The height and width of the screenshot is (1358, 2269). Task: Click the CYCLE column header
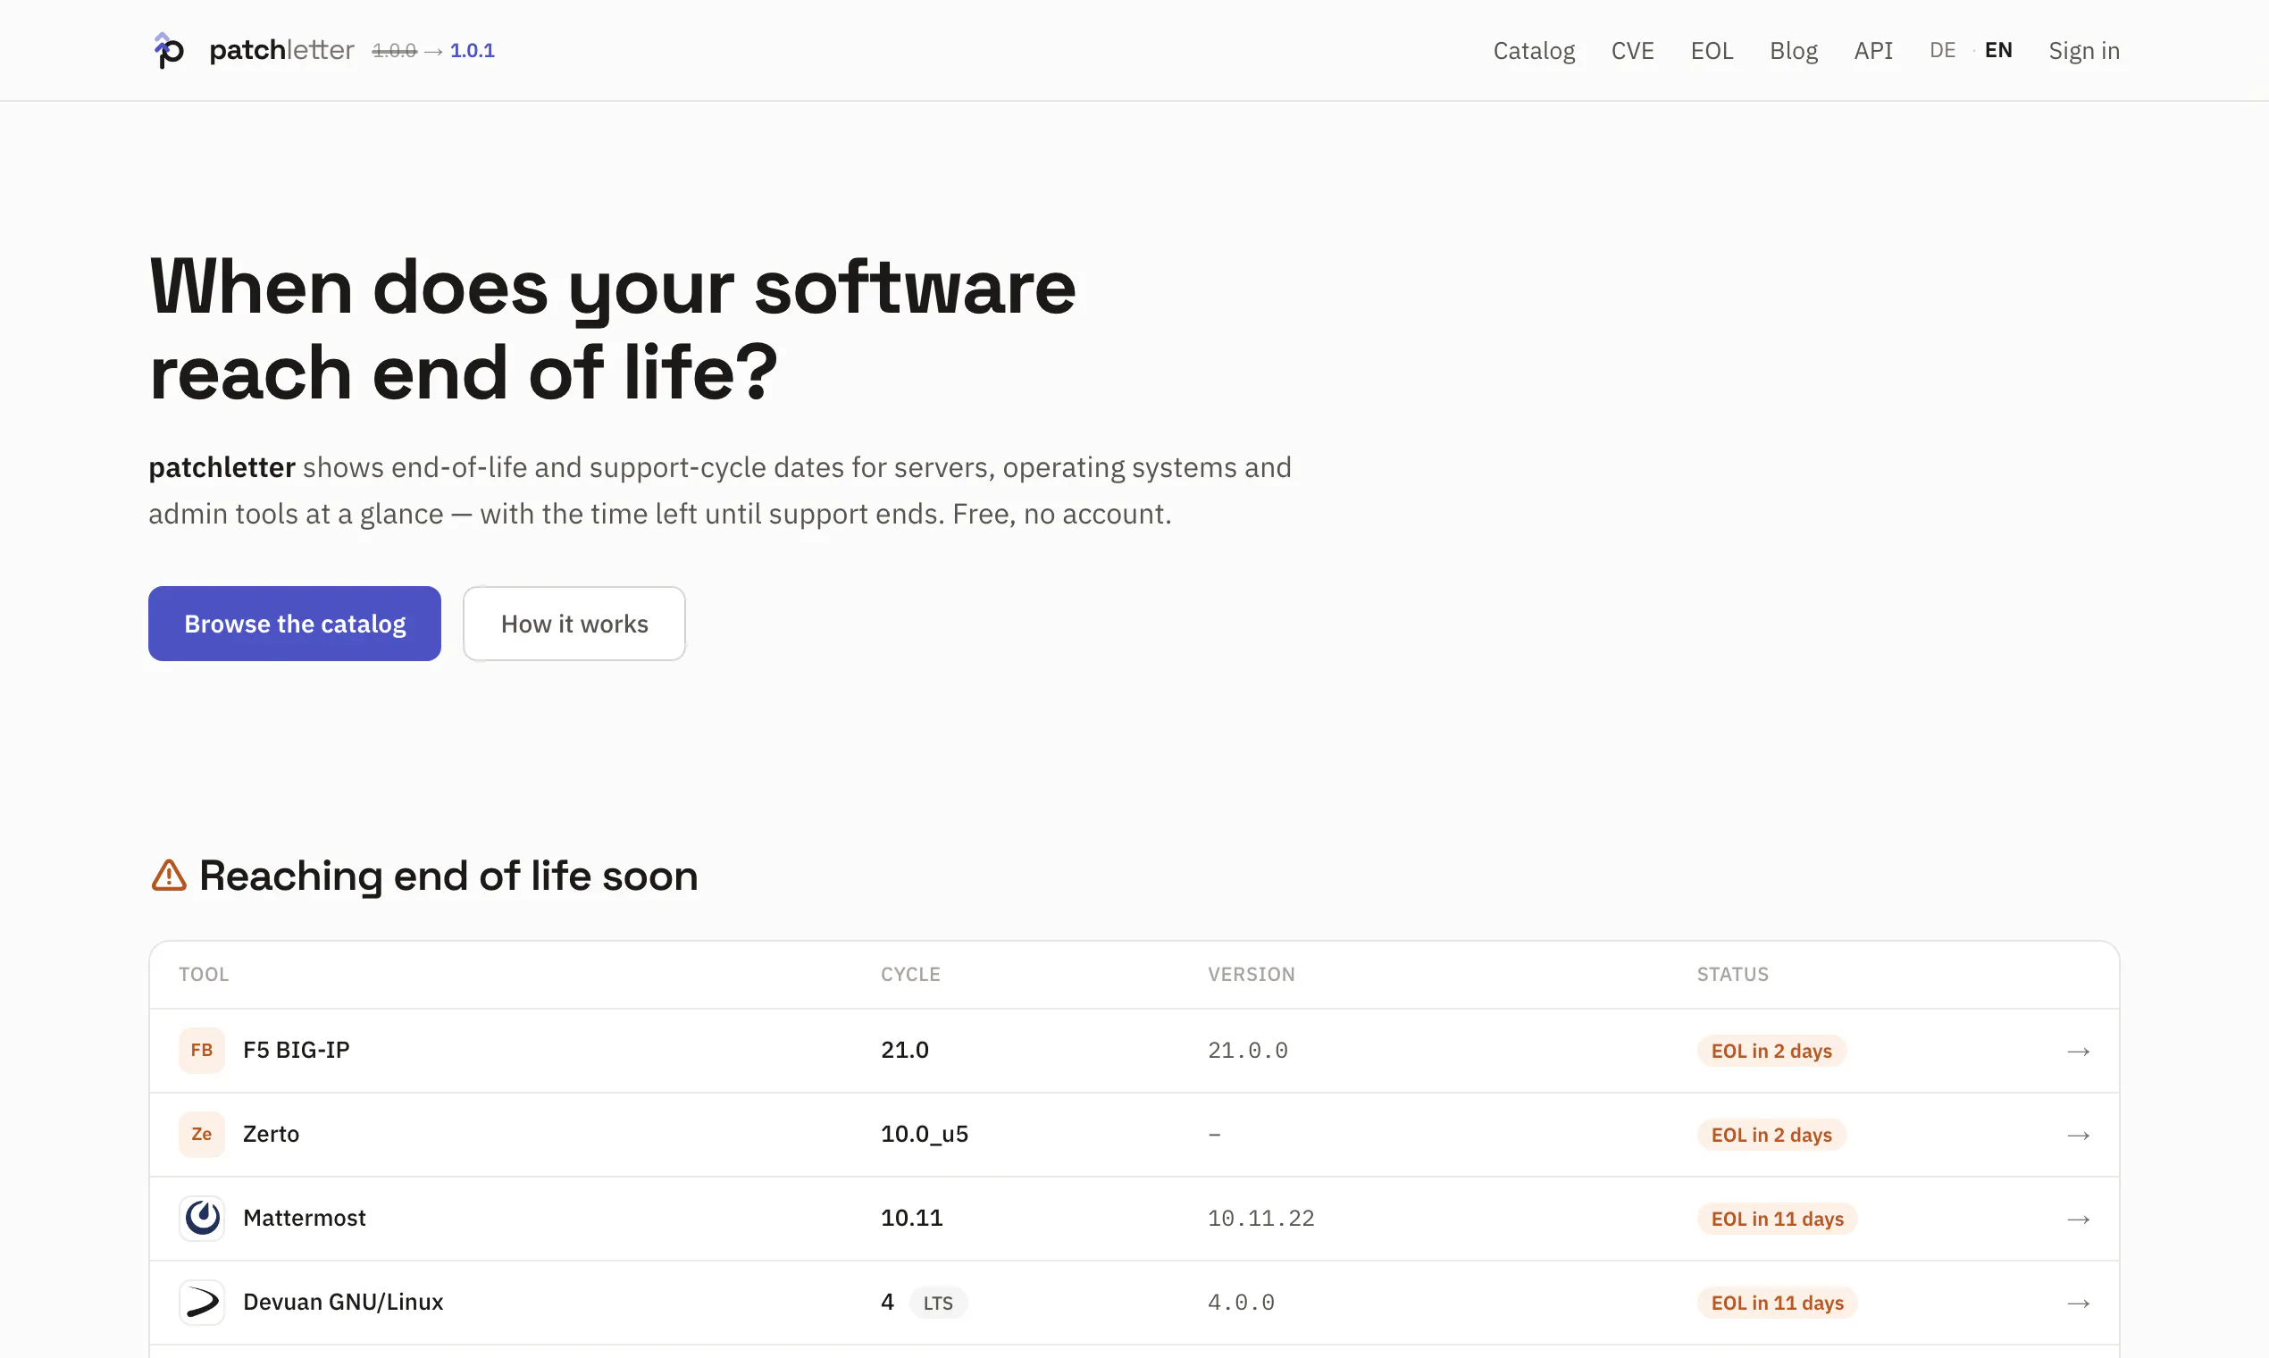coord(910,975)
